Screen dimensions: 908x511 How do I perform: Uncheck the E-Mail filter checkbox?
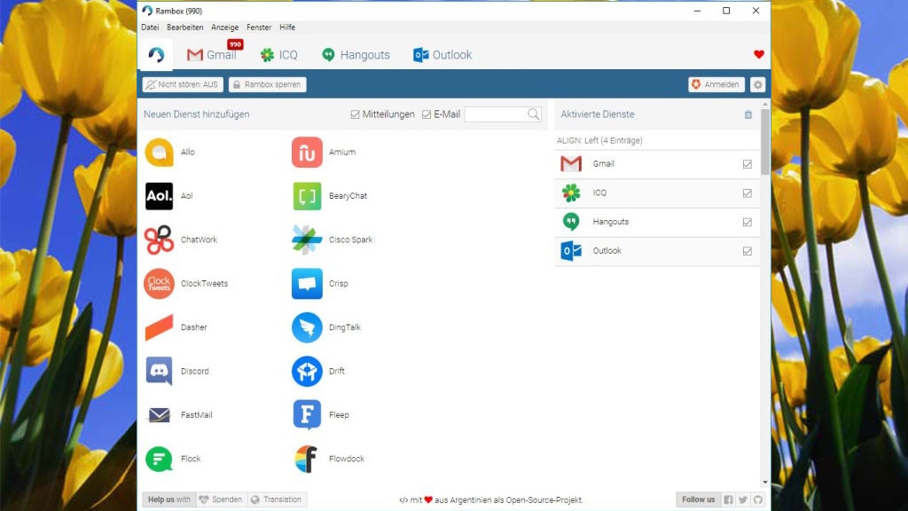click(427, 114)
